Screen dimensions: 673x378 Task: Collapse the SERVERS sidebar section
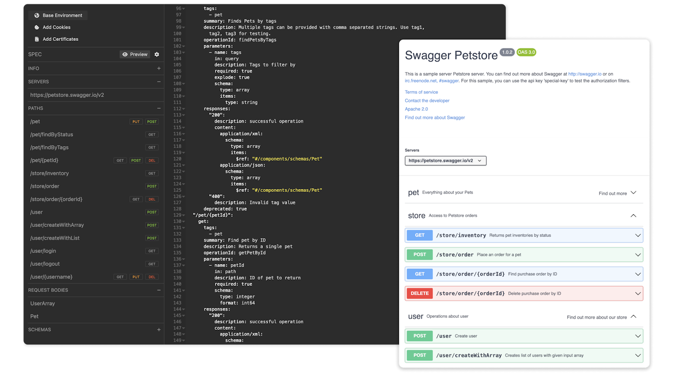159,82
